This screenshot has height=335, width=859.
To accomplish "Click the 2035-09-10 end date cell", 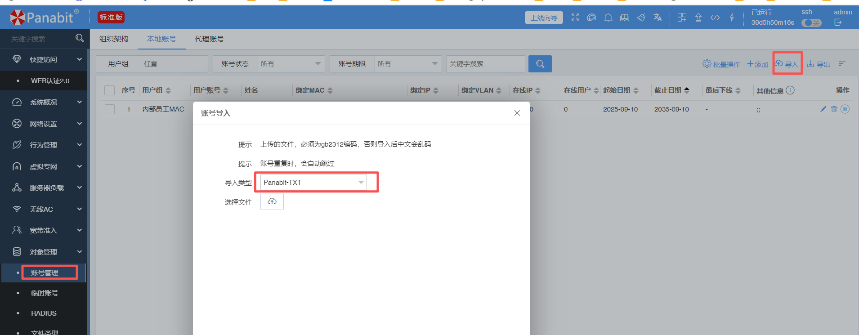I will tap(671, 109).
